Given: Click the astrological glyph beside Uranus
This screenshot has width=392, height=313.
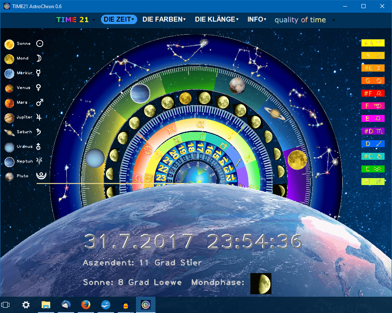Looking at the screenshot, I should (38, 146).
